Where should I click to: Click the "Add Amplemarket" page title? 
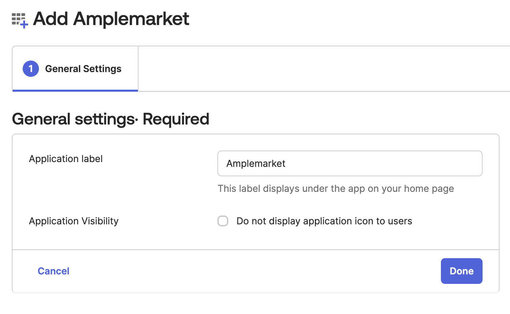click(111, 19)
